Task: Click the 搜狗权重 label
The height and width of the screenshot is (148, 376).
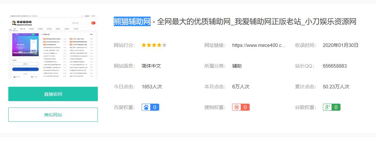Action: click(215, 107)
